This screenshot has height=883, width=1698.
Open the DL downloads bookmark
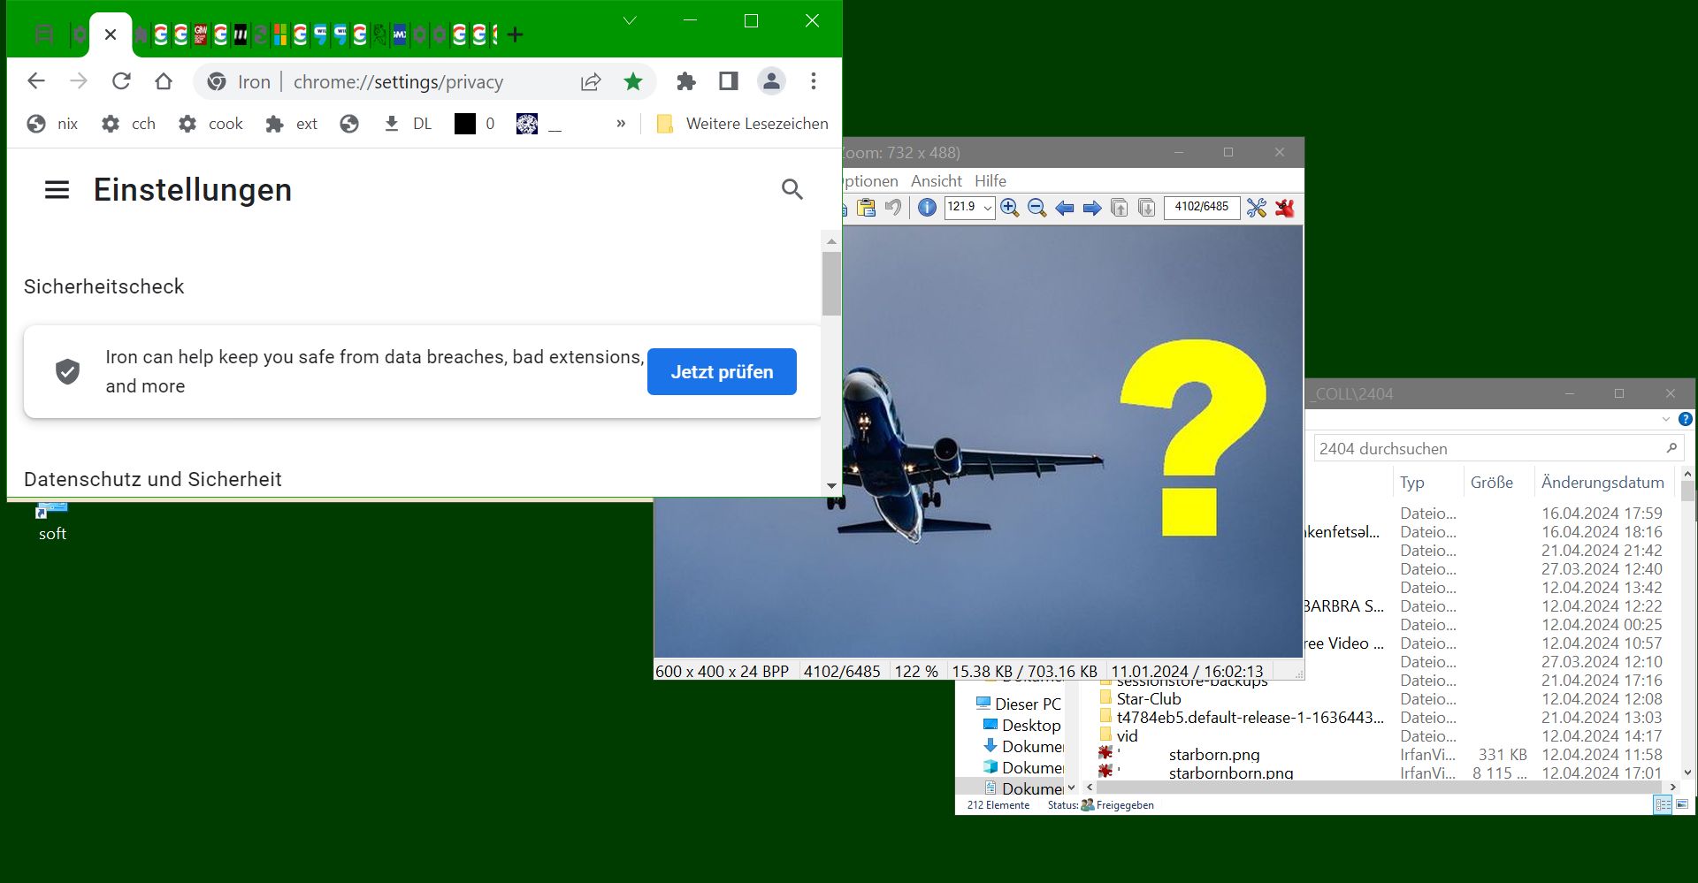pyautogui.click(x=408, y=124)
